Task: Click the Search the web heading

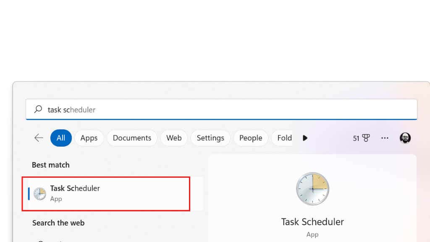Action: pyautogui.click(x=58, y=223)
